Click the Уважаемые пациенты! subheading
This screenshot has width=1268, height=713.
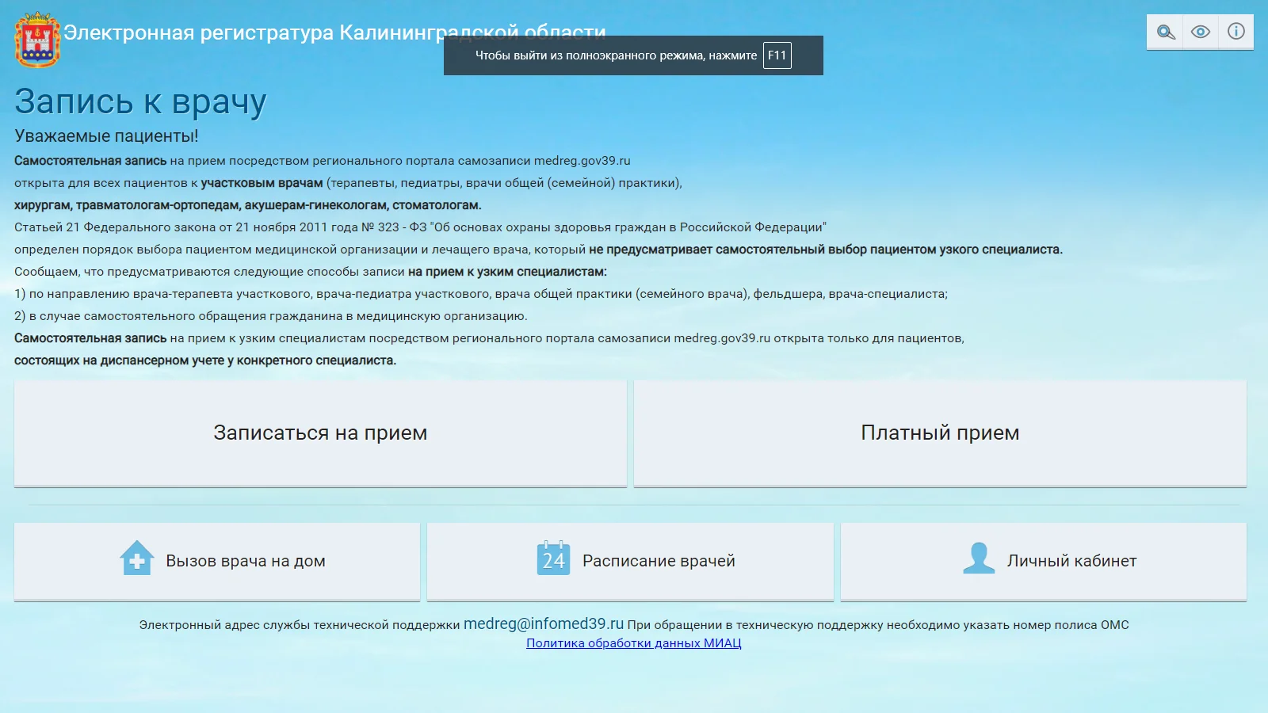point(106,136)
